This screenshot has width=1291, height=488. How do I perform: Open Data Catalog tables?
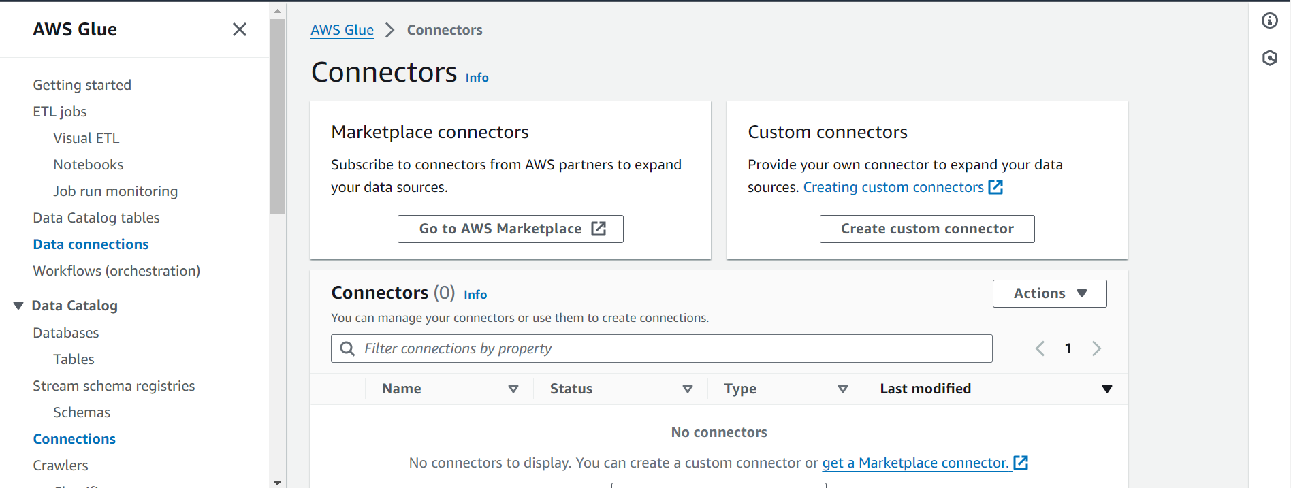click(96, 218)
